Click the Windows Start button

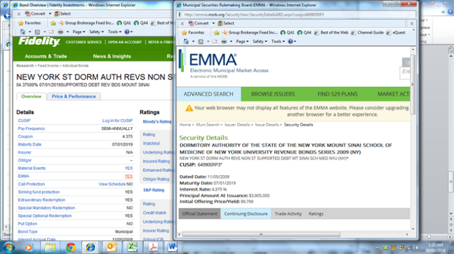(9, 246)
